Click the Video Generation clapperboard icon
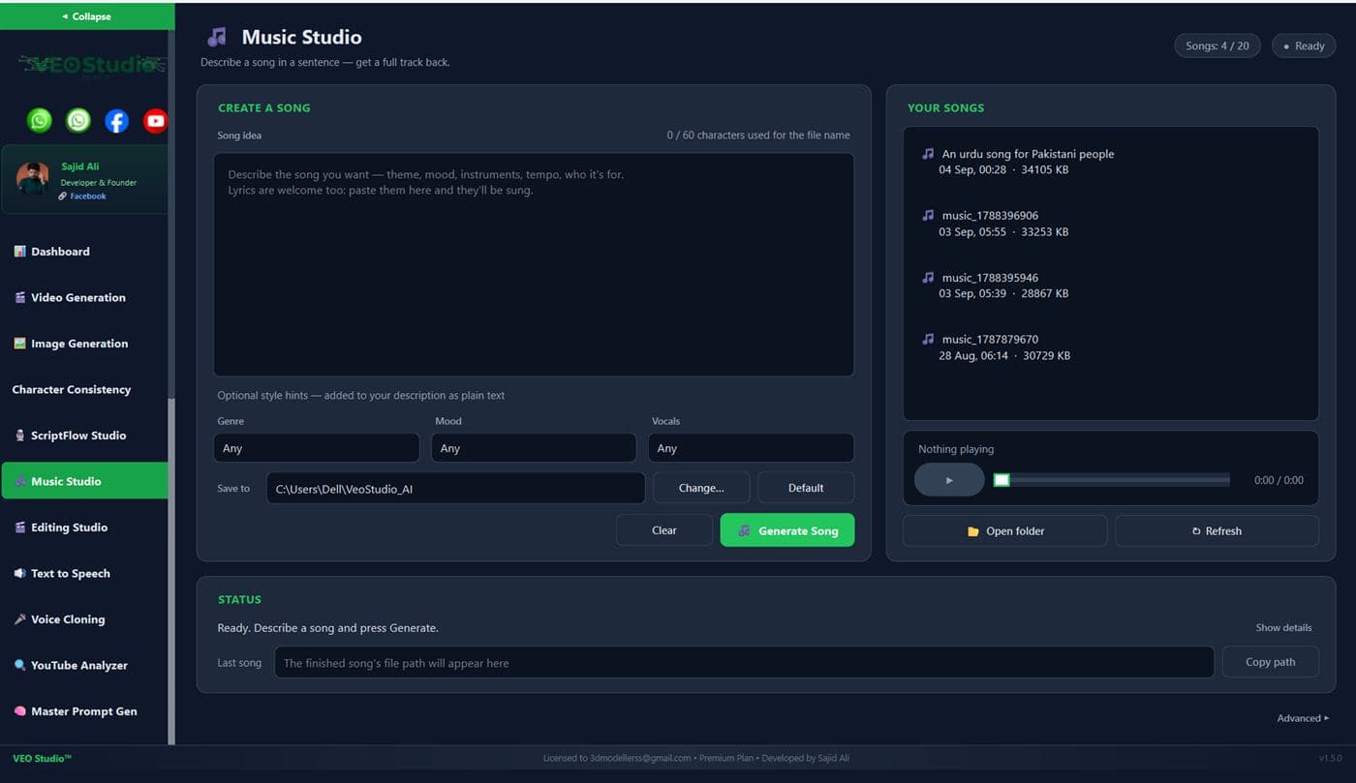 point(19,297)
